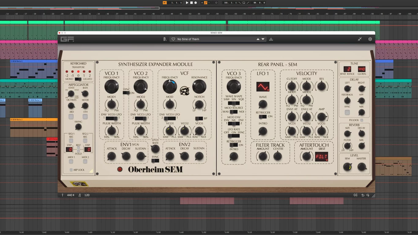Click the Filter Track Amount knob
The height and width of the screenshot is (235, 418).
[x=263, y=156]
